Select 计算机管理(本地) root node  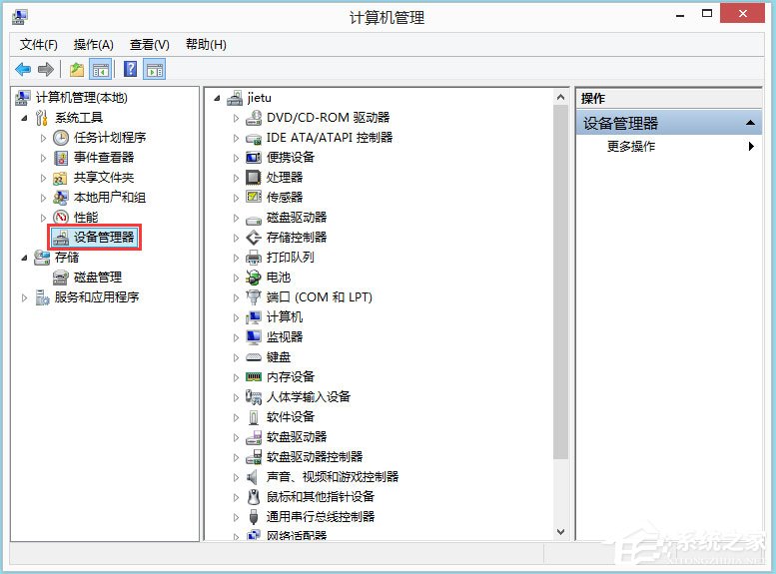click(x=82, y=98)
